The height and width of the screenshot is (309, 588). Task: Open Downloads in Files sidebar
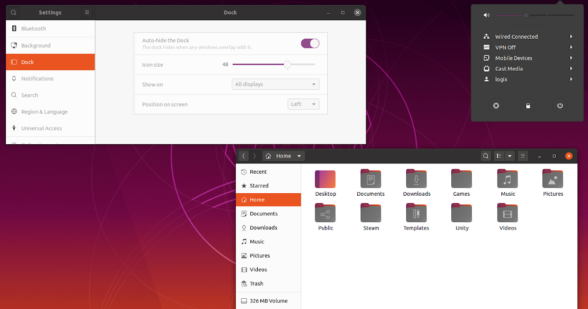point(269,228)
